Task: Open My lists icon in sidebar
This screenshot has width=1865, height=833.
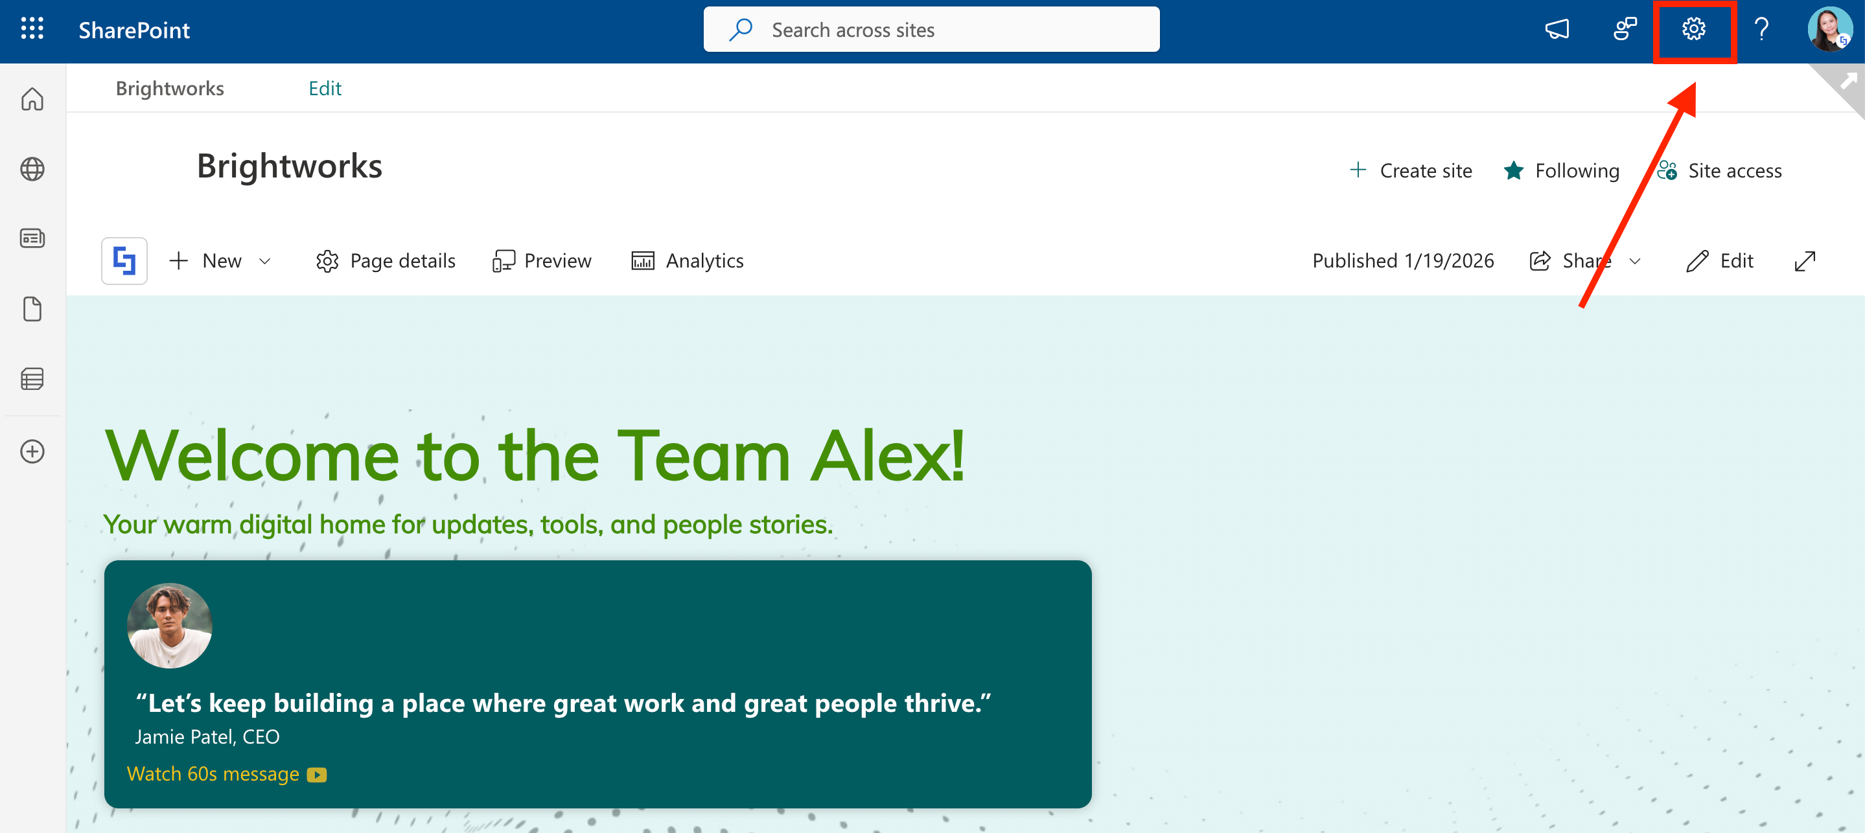Action: coord(32,378)
